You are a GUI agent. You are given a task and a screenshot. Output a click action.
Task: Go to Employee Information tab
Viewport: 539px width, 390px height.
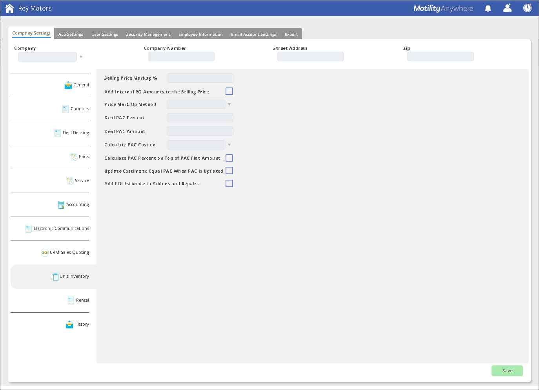(x=200, y=35)
